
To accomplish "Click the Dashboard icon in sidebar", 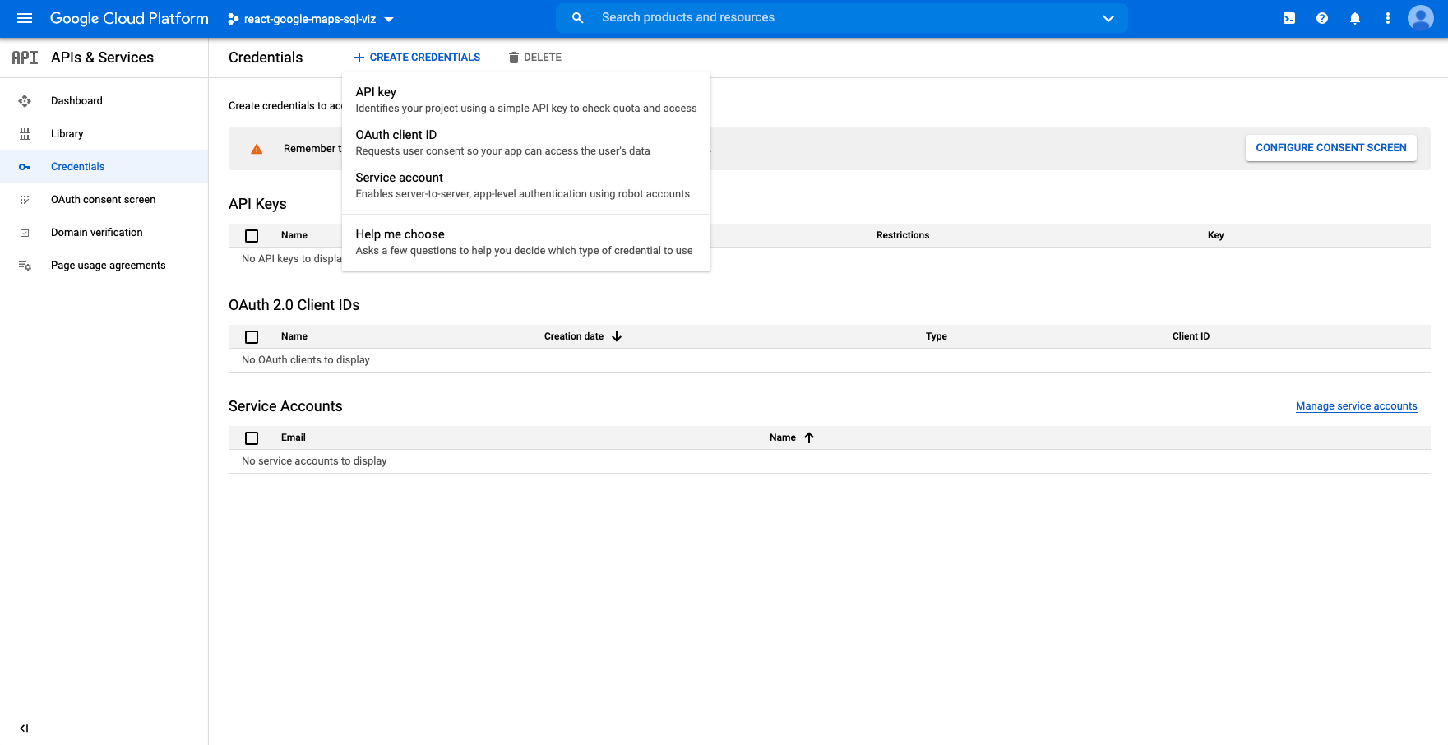I will point(25,101).
